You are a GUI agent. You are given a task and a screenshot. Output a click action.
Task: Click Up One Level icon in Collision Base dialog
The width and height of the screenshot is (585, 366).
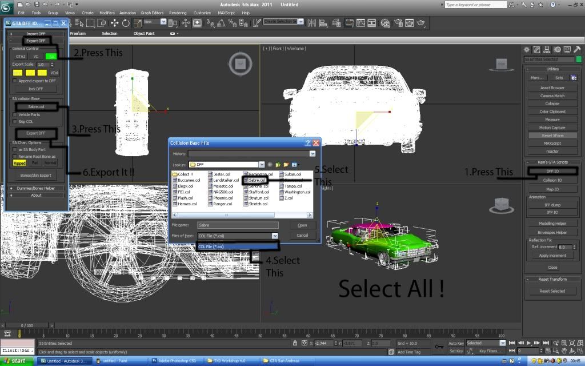tap(278, 164)
